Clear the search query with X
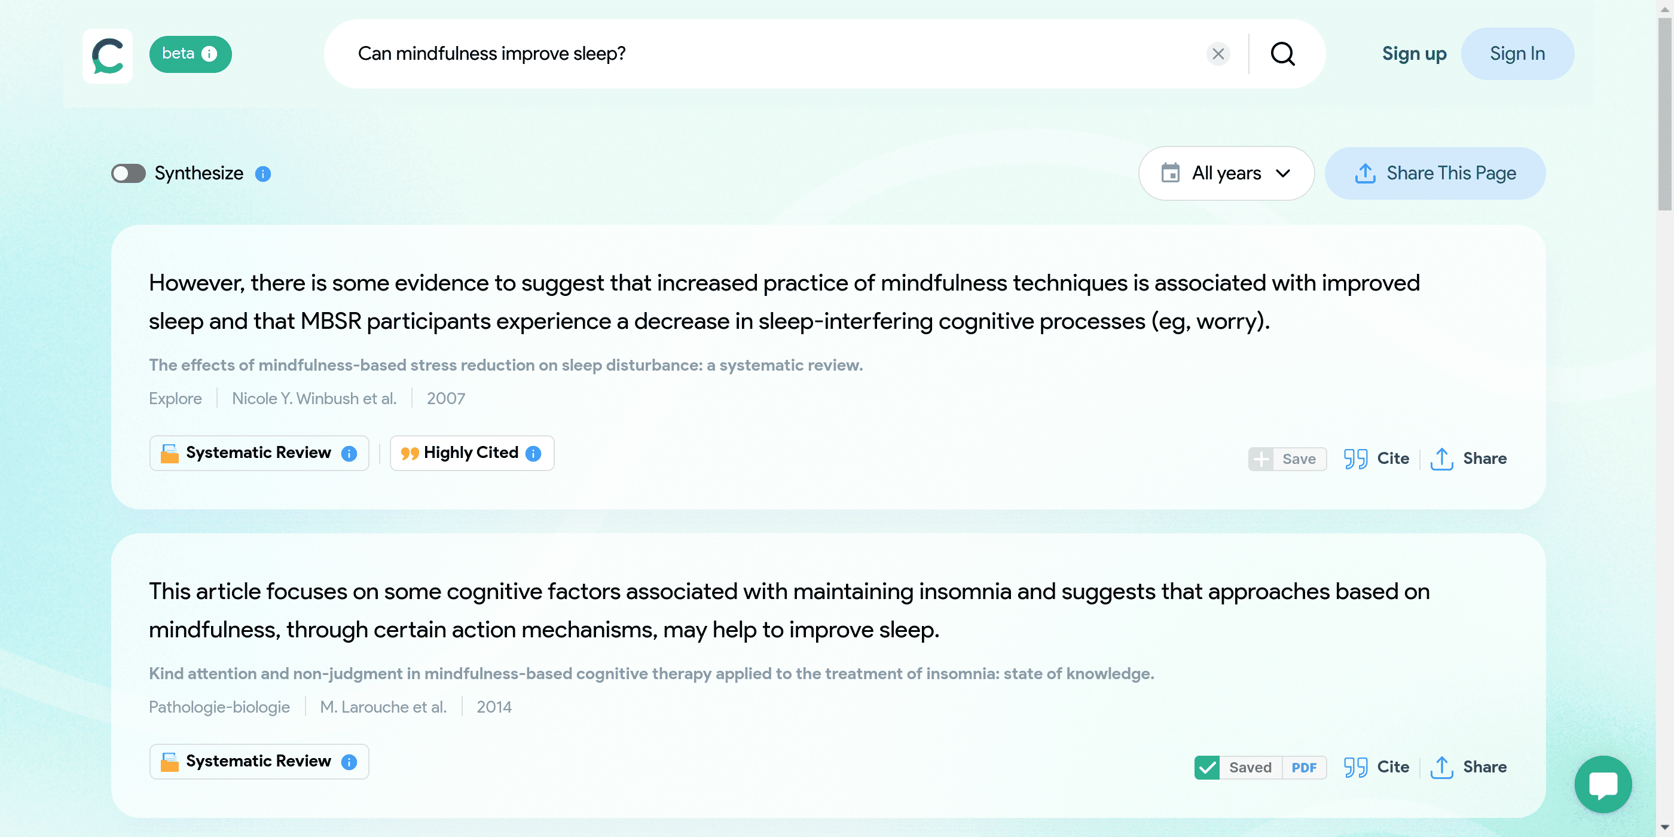 (x=1218, y=54)
